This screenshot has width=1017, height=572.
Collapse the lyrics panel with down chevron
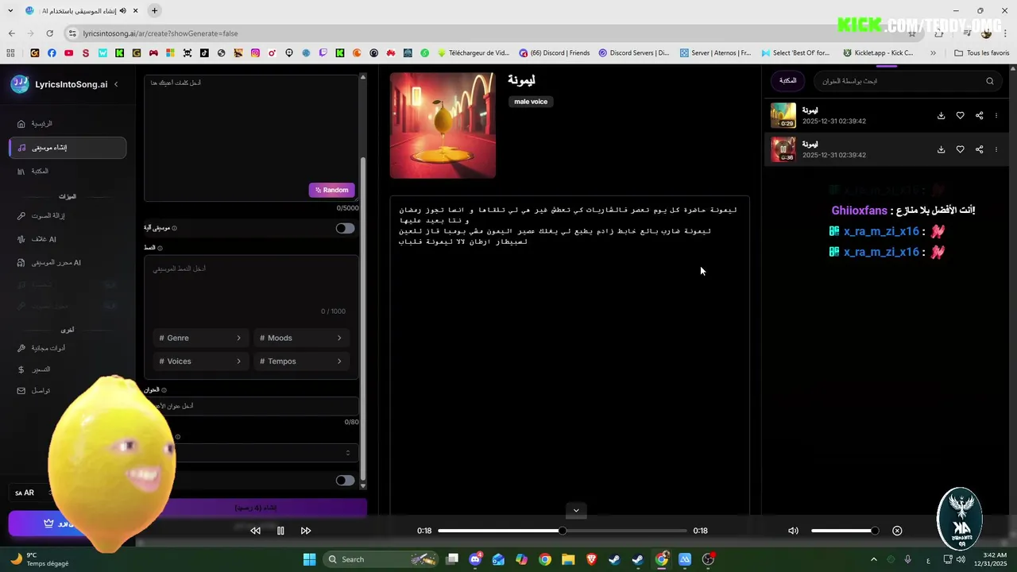576,511
